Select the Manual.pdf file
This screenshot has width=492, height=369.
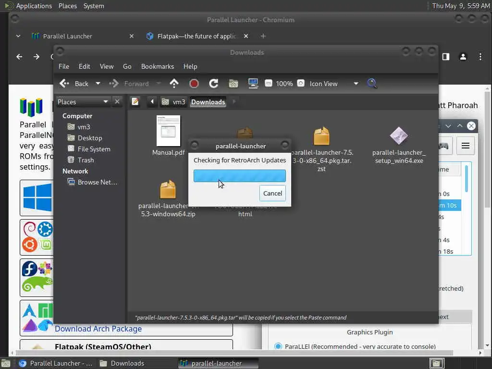[x=169, y=135]
